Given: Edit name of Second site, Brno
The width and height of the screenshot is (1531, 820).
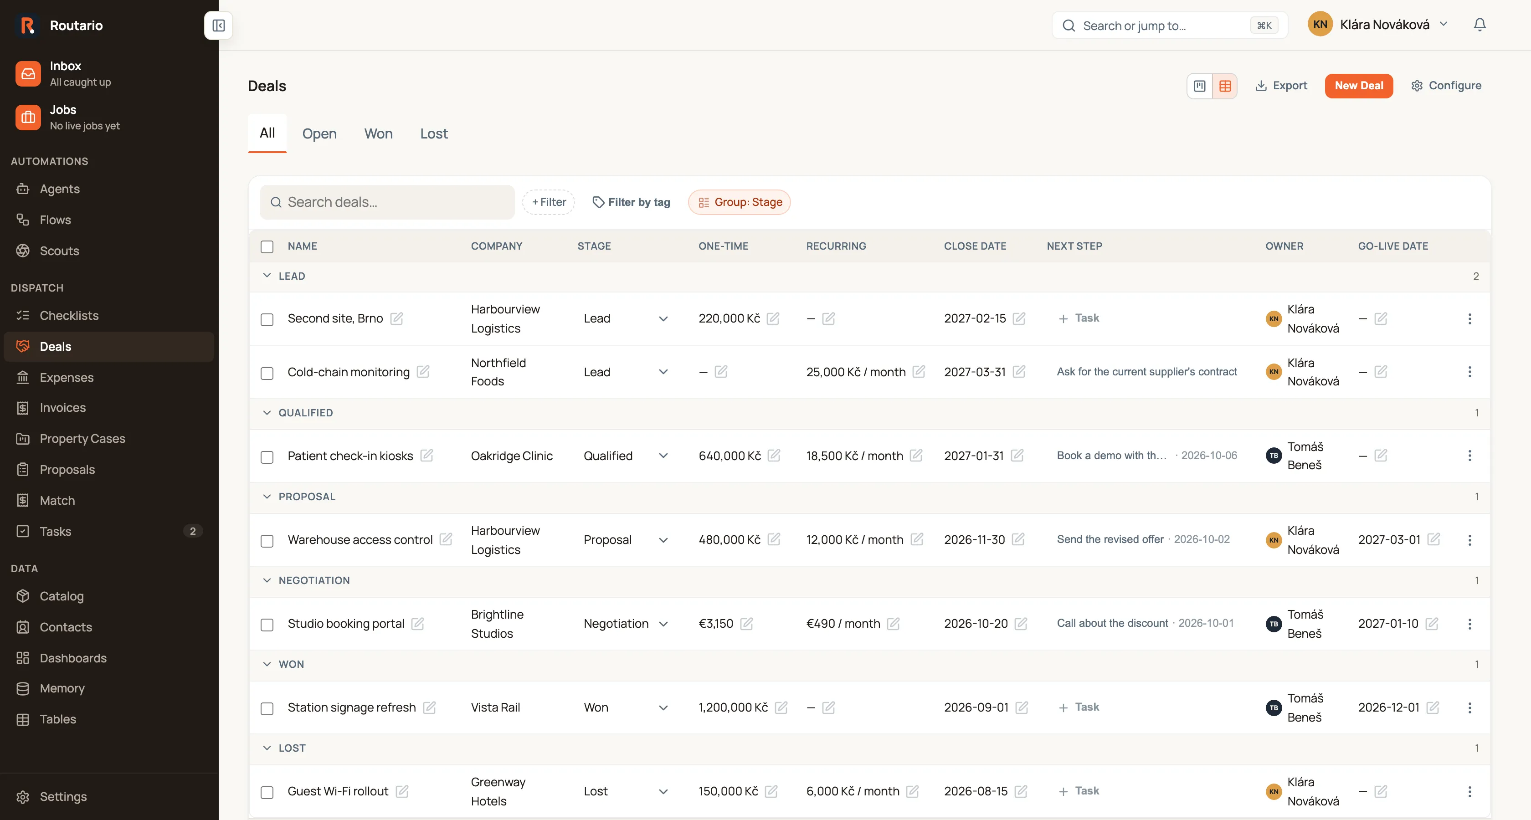Looking at the screenshot, I should (396, 318).
